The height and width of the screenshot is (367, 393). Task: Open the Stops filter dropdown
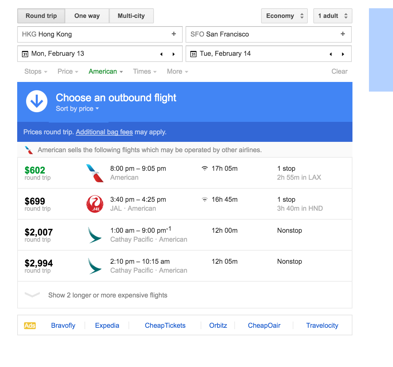click(x=36, y=72)
